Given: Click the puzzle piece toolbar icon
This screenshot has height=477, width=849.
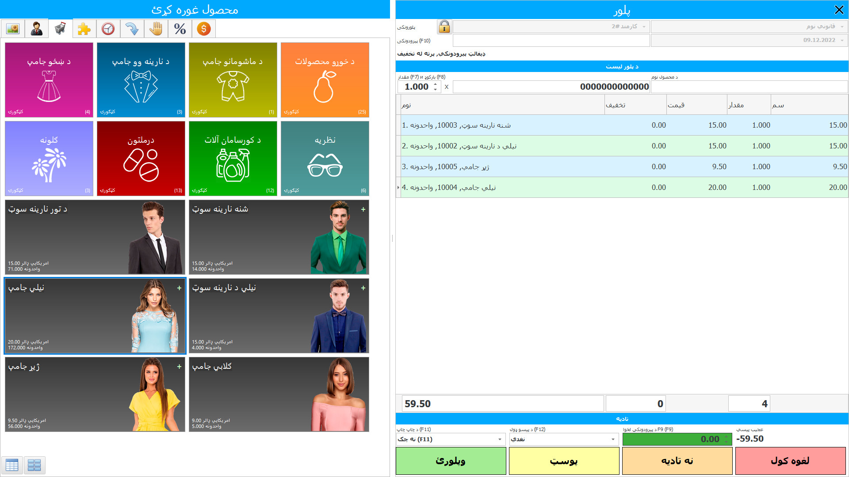Looking at the screenshot, I should pos(84,29).
